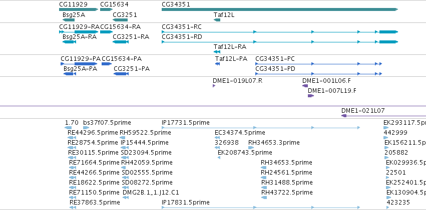This screenshot has width=426, height=210.
Task: Click the EC34374.5prime EST glyph
Action: tap(217, 138)
